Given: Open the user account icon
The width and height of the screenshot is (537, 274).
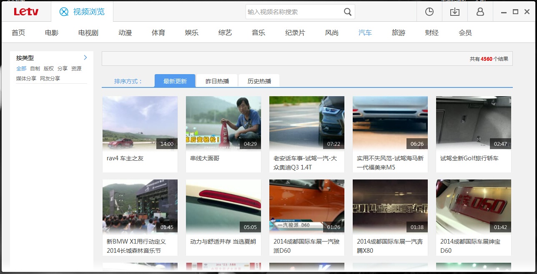Looking at the screenshot, I should coord(480,12).
